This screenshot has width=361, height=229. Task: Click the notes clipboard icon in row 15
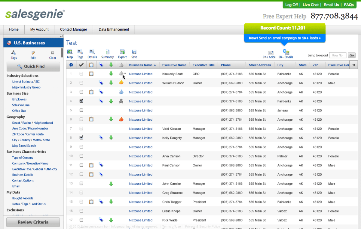coord(91,202)
